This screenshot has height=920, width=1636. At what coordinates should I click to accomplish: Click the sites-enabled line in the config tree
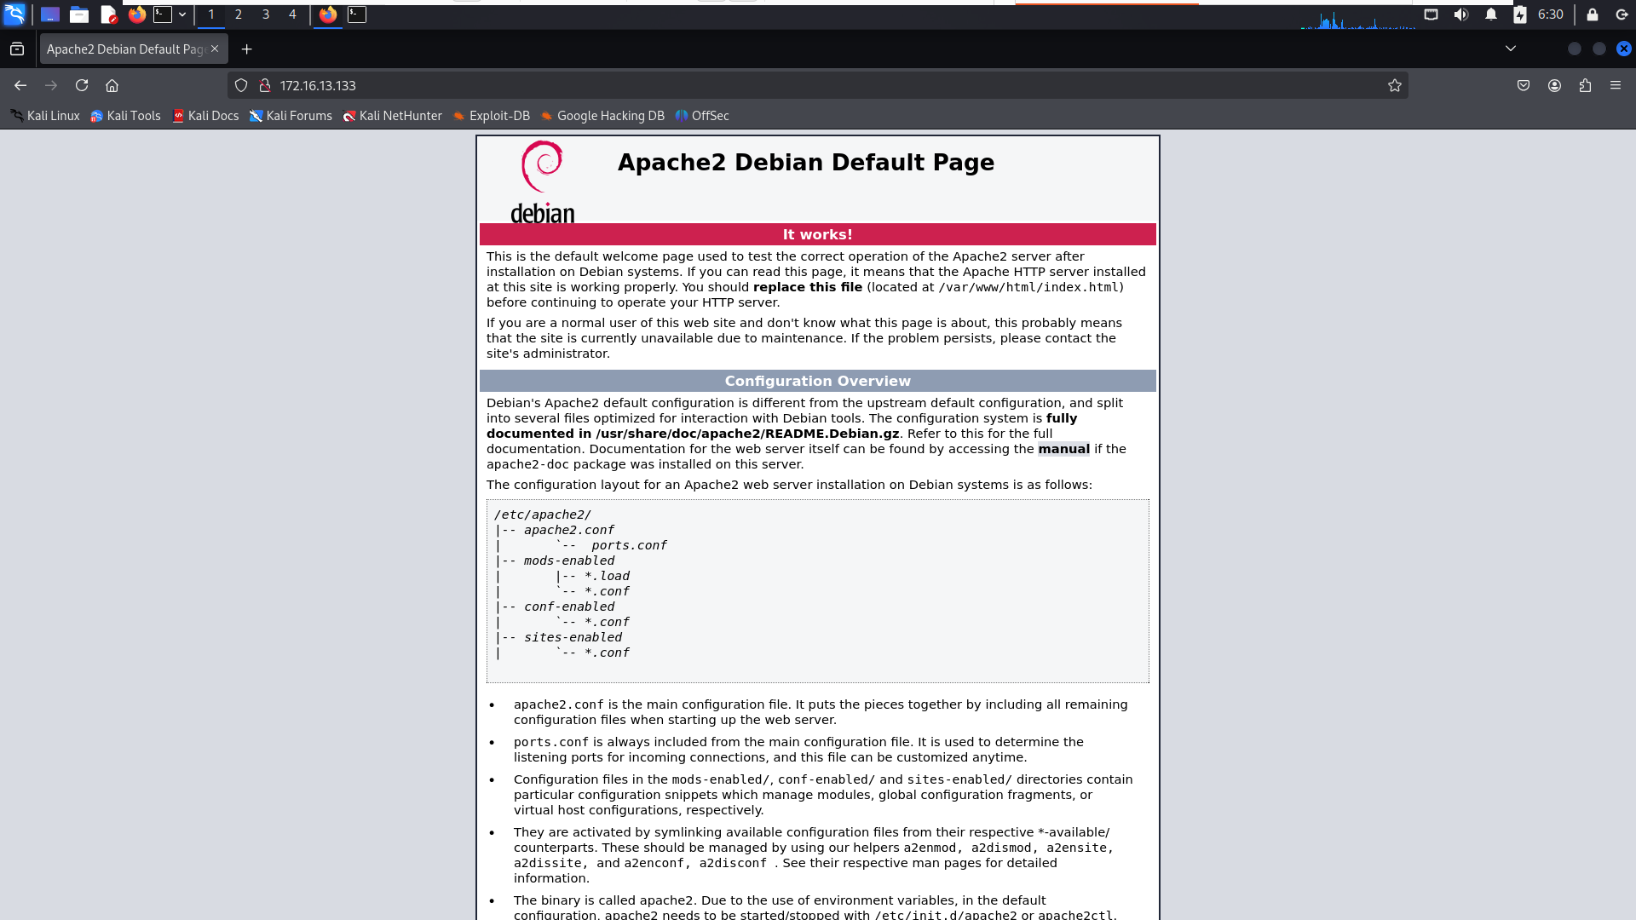coord(573,637)
